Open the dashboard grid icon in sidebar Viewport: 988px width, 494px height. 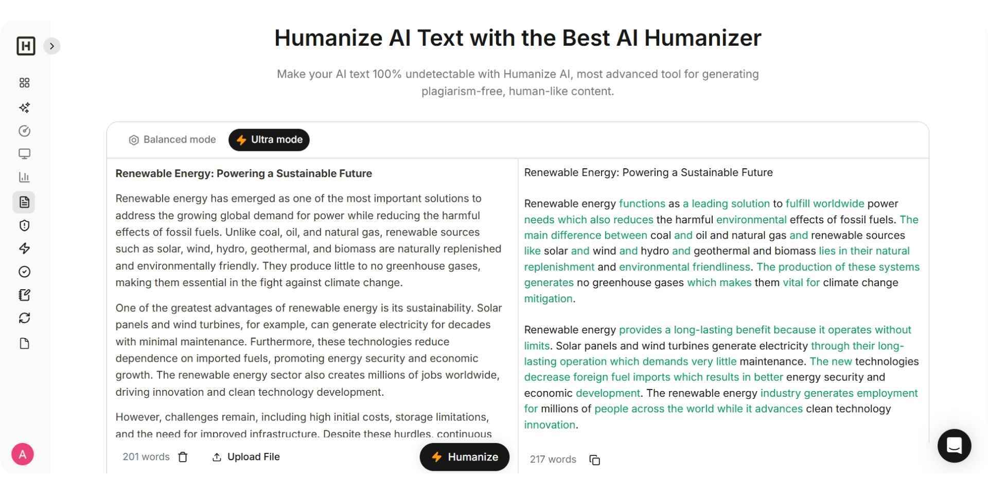coord(24,82)
